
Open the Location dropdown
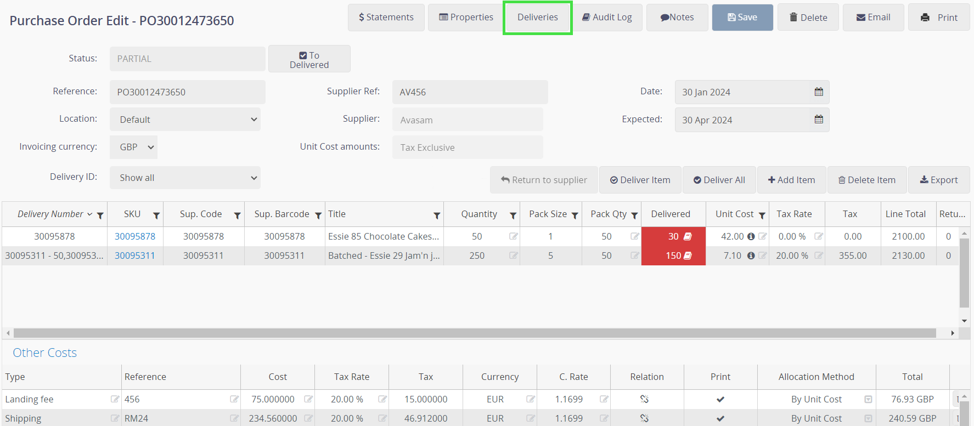coord(185,120)
